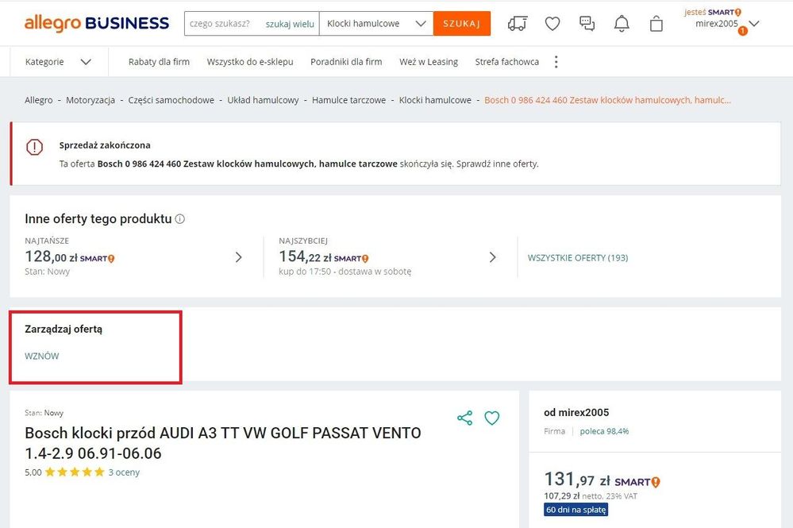The width and height of the screenshot is (793, 528).
Task: Open the Klocki hamulcowe category dropdown
Action: pyautogui.click(x=376, y=24)
